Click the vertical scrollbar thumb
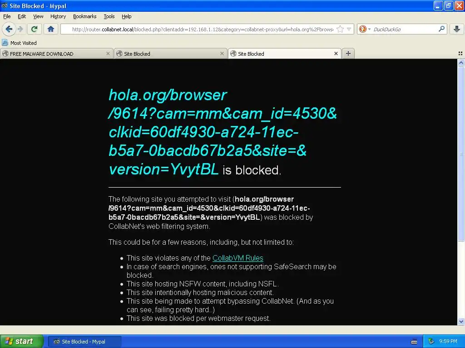The height and width of the screenshot is (348, 465). [461, 154]
